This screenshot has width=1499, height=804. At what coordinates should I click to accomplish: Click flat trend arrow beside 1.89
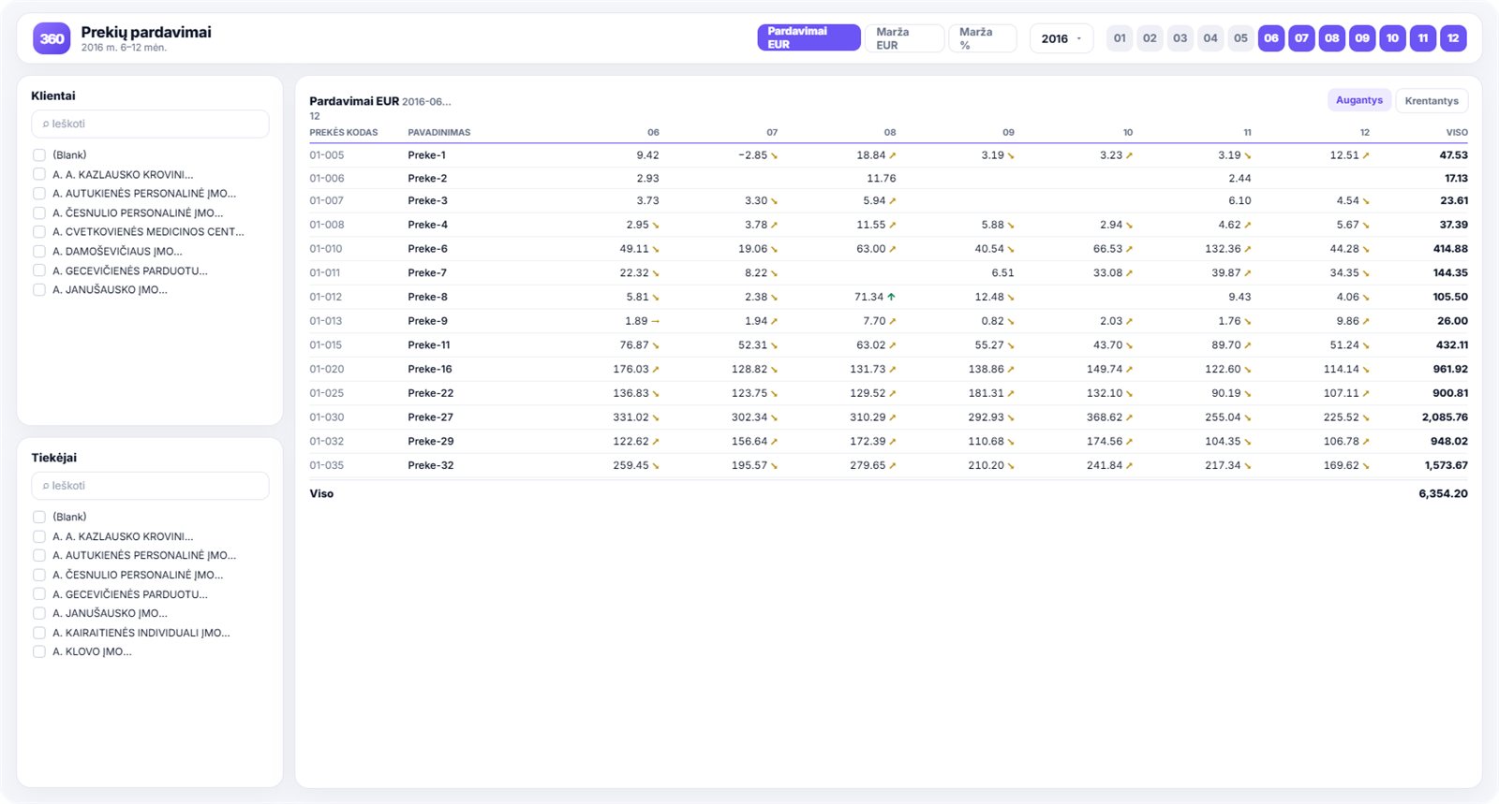tap(655, 321)
